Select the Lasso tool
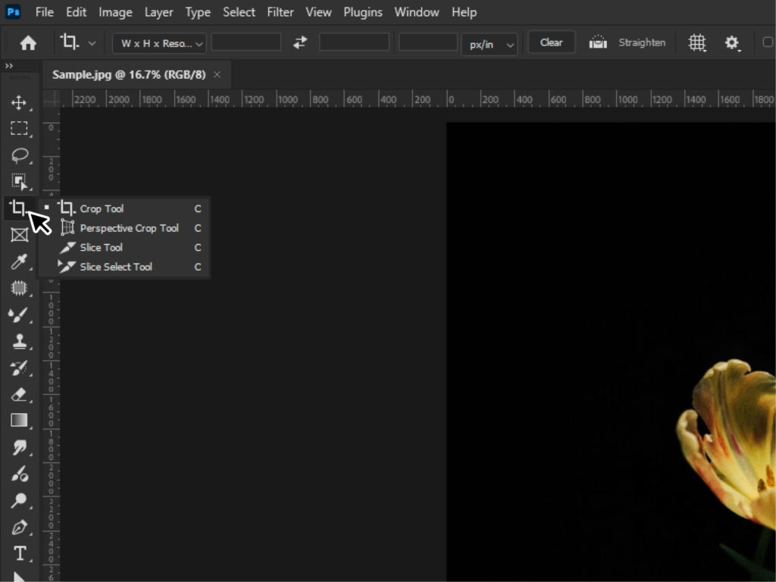This screenshot has height=582, width=776. coord(19,155)
